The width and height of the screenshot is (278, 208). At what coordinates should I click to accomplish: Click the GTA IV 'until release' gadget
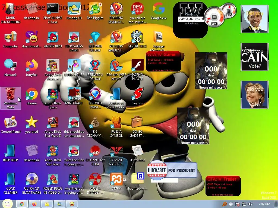[190, 20]
